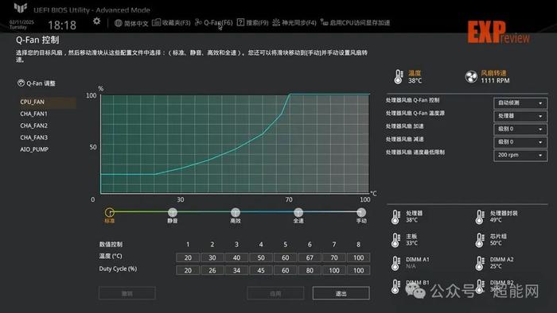Select CHA_FAN1 in fan list

coord(33,114)
